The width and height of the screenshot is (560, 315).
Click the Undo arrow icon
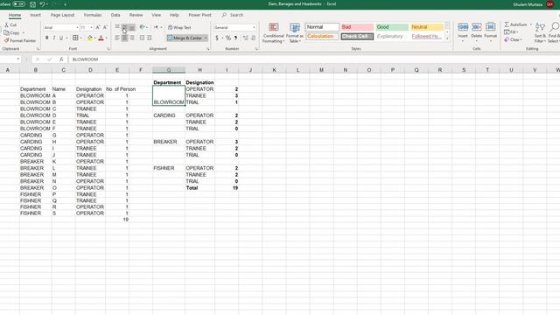click(42, 4)
